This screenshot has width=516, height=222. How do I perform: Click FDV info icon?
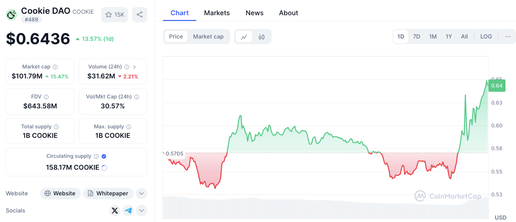click(46, 97)
